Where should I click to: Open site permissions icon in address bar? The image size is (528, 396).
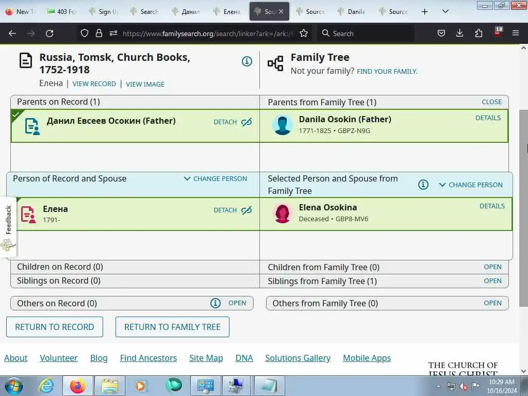(x=113, y=34)
